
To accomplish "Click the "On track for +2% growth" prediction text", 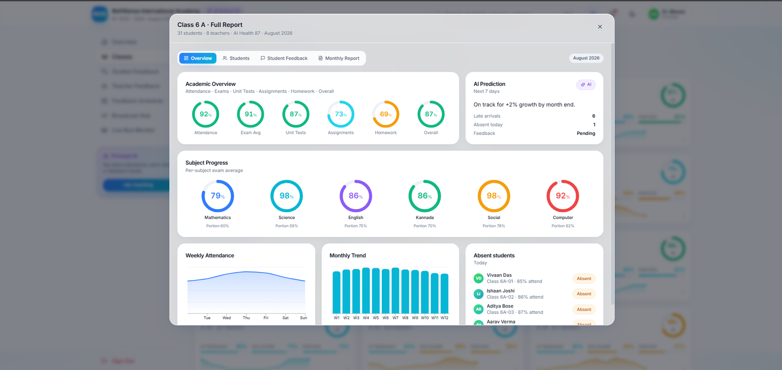I will [x=524, y=105].
